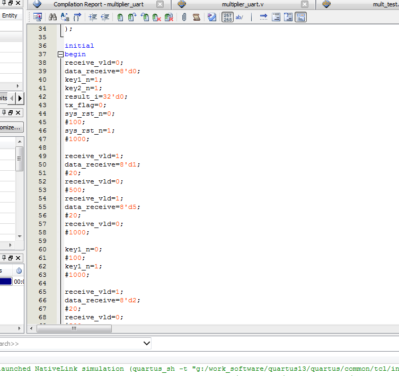Image resolution: width=399 pixels, height=376 pixels.
Task: Toggle bookmark on current line
Action: (x=120, y=17)
